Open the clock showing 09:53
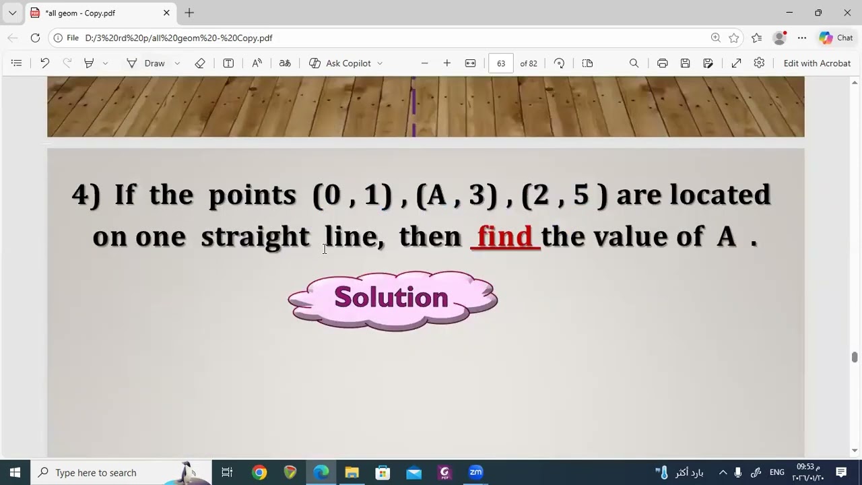This screenshot has width=862, height=485. (808, 472)
